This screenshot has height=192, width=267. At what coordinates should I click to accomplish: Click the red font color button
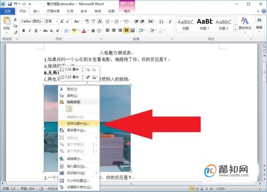pyautogui.click(x=84, y=31)
